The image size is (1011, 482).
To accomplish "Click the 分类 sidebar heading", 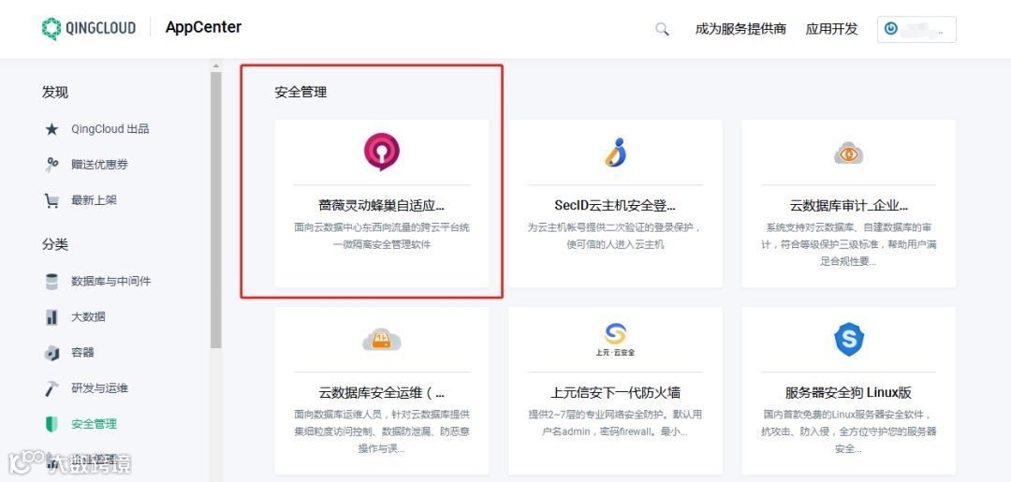I will pyautogui.click(x=55, y=245).
